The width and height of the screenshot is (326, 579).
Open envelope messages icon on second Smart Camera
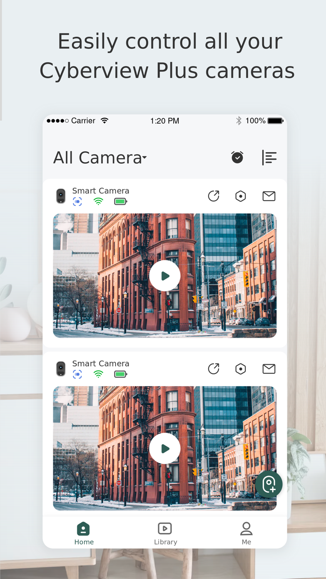pyautogui.click(x=269, y=369)
